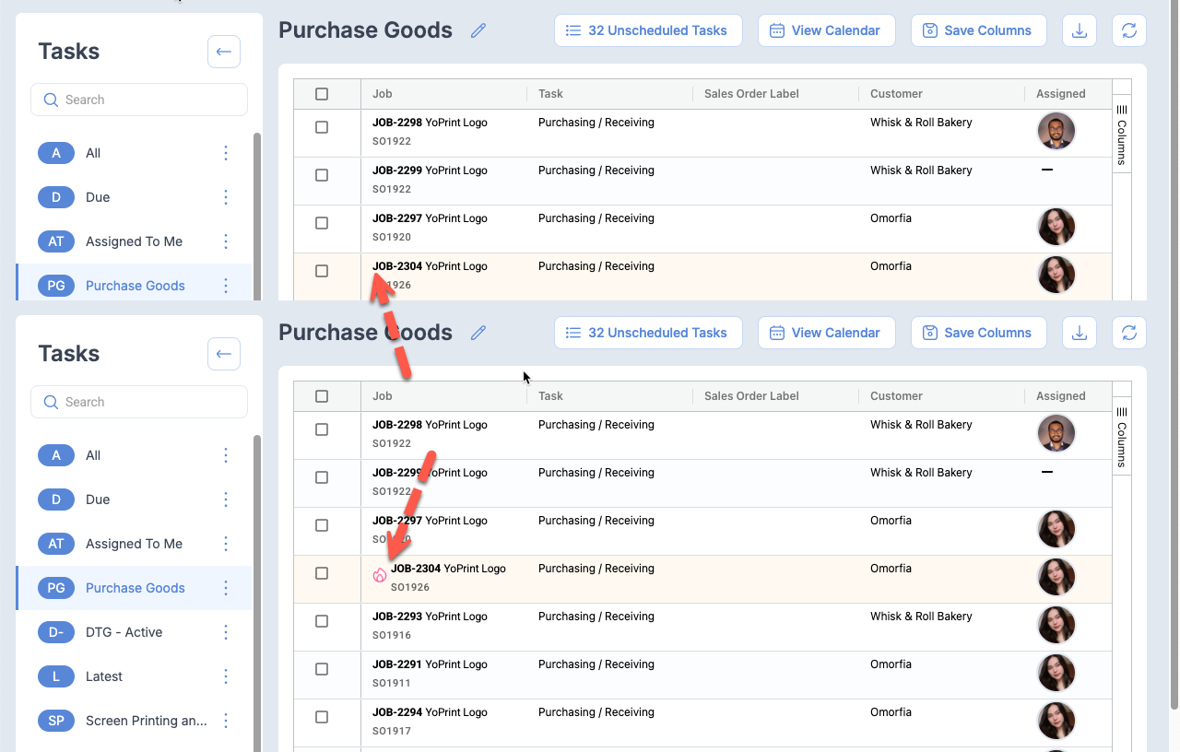The width and height of the screenshot is (1180, 752).
Task: Open the three-dot menu for Screen Printing
Action: pos(226,721)
